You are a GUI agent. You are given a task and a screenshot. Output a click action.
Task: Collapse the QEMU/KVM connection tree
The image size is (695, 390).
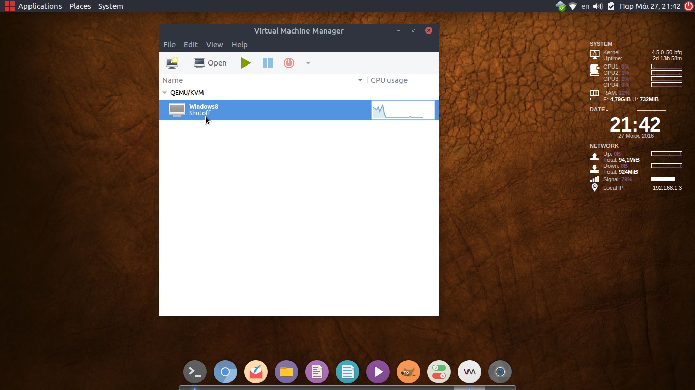click(x=165, y=93)
